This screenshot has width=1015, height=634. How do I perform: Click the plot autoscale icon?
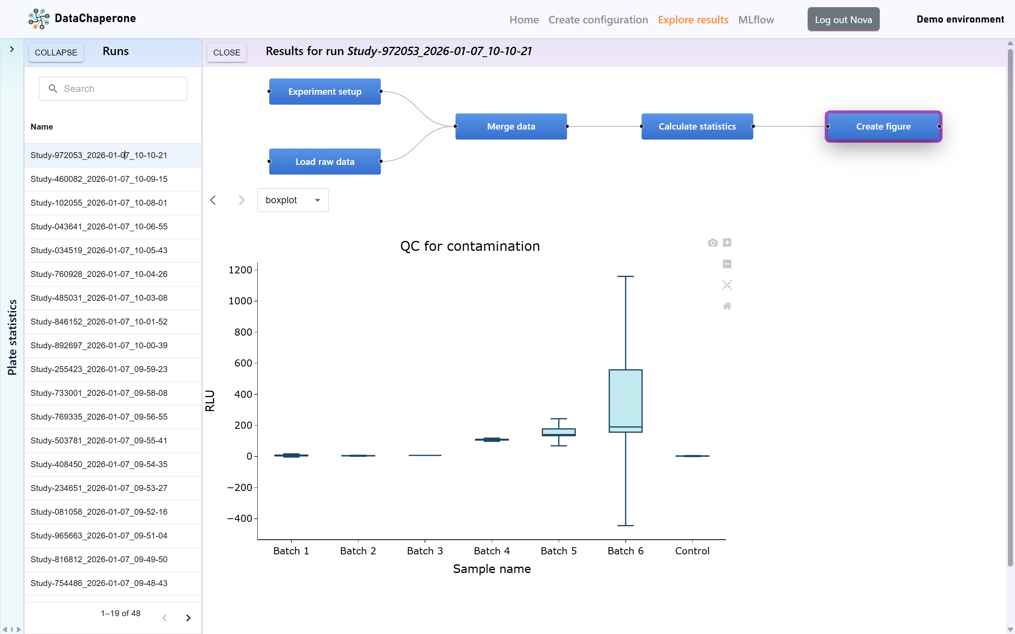(727, 285)
